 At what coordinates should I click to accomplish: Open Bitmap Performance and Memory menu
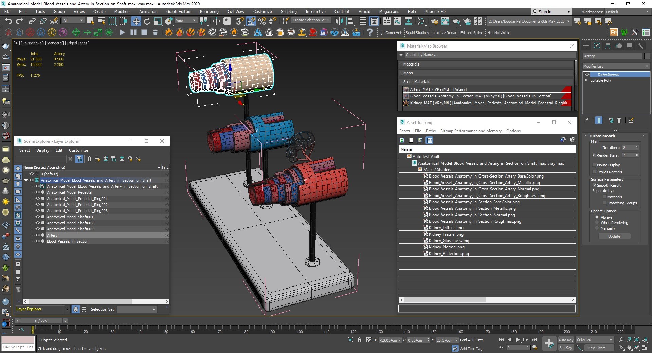(x=470, y=131)
